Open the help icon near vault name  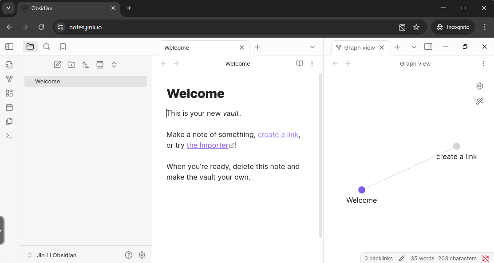point(129,255)
